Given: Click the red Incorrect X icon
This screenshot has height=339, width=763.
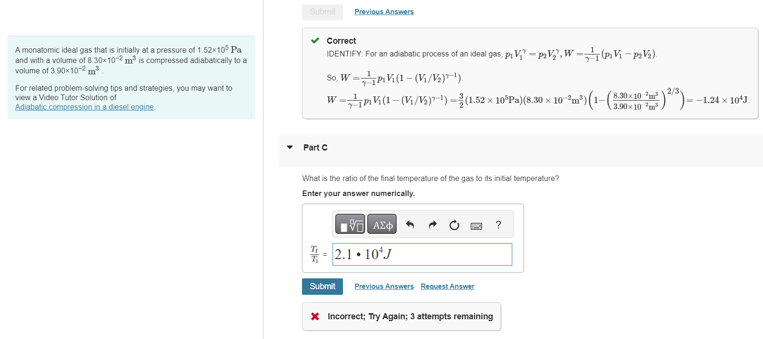Looking at the screenshot, I should 315,316.
